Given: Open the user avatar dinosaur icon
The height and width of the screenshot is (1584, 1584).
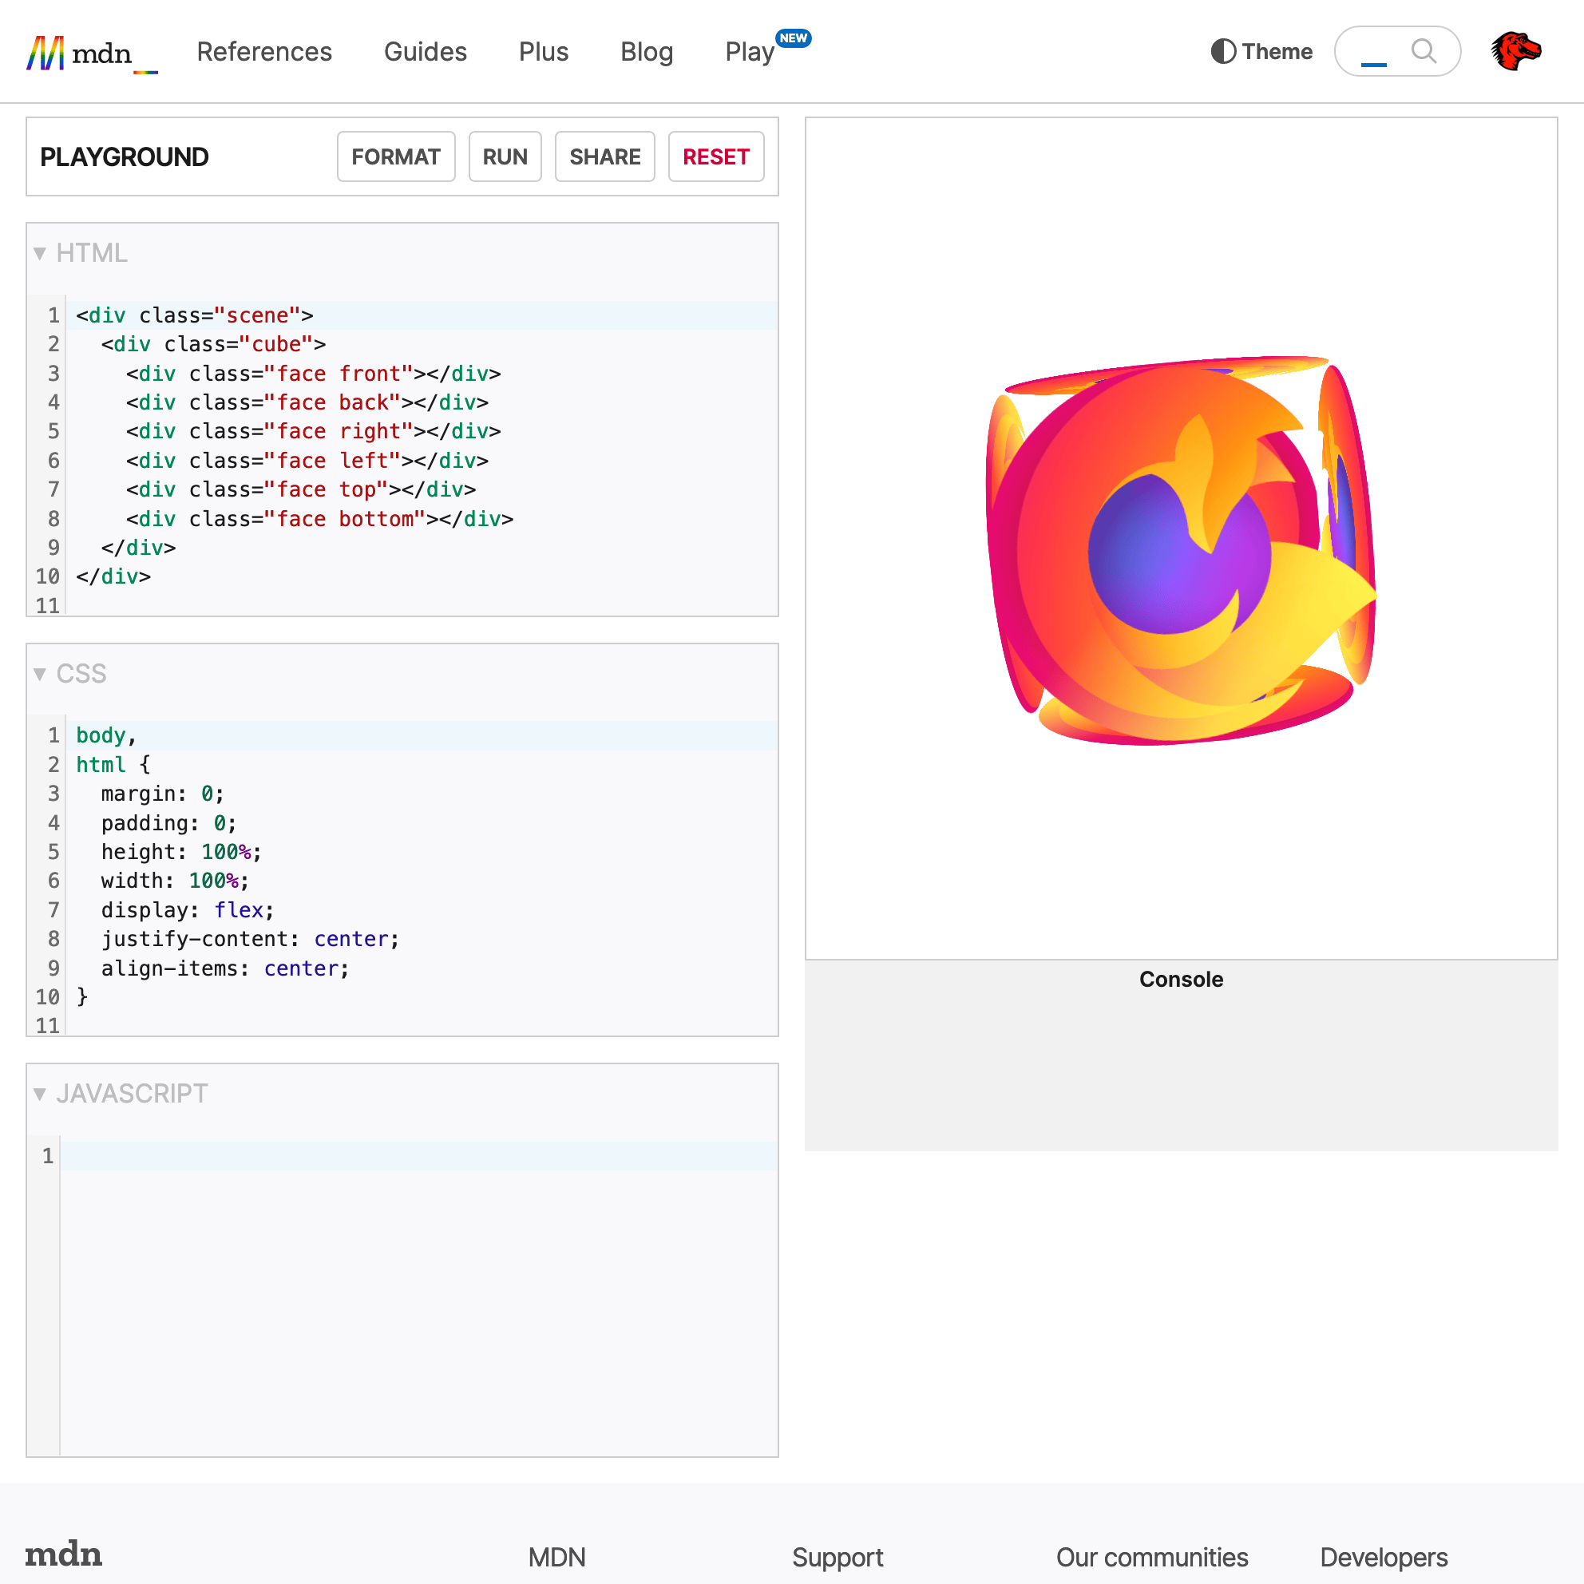Looking at the screenshot, I should pos(1515,52).
